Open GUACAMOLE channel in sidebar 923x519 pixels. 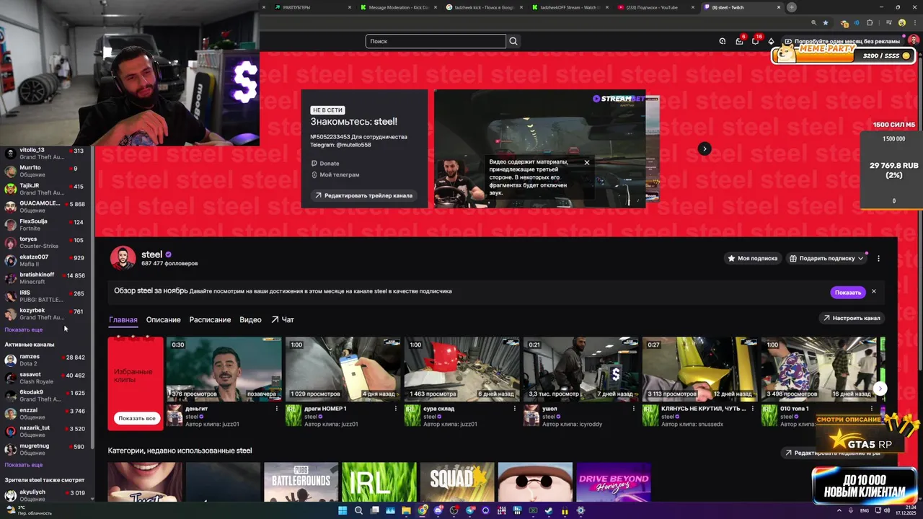tap(45, 207)
